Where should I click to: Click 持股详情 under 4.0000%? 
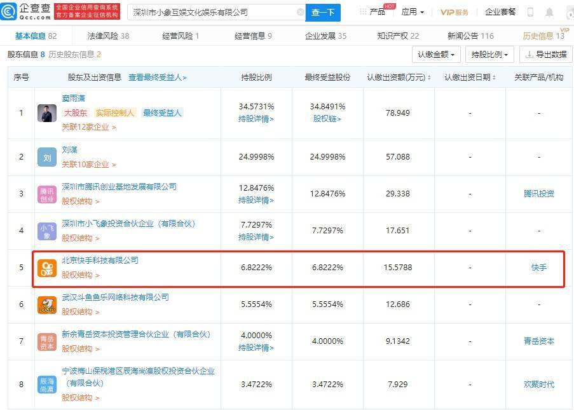(x=256, y=348)
